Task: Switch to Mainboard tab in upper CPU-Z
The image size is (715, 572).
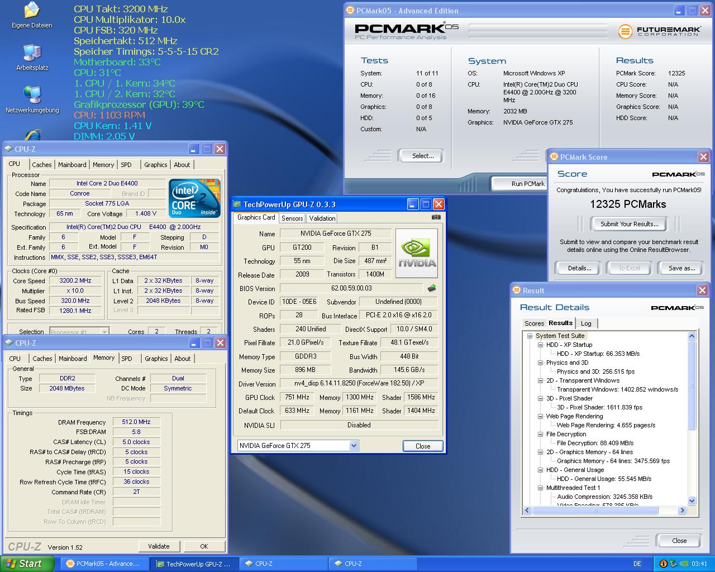Action: pyautogui.click(x=73, y=165)
